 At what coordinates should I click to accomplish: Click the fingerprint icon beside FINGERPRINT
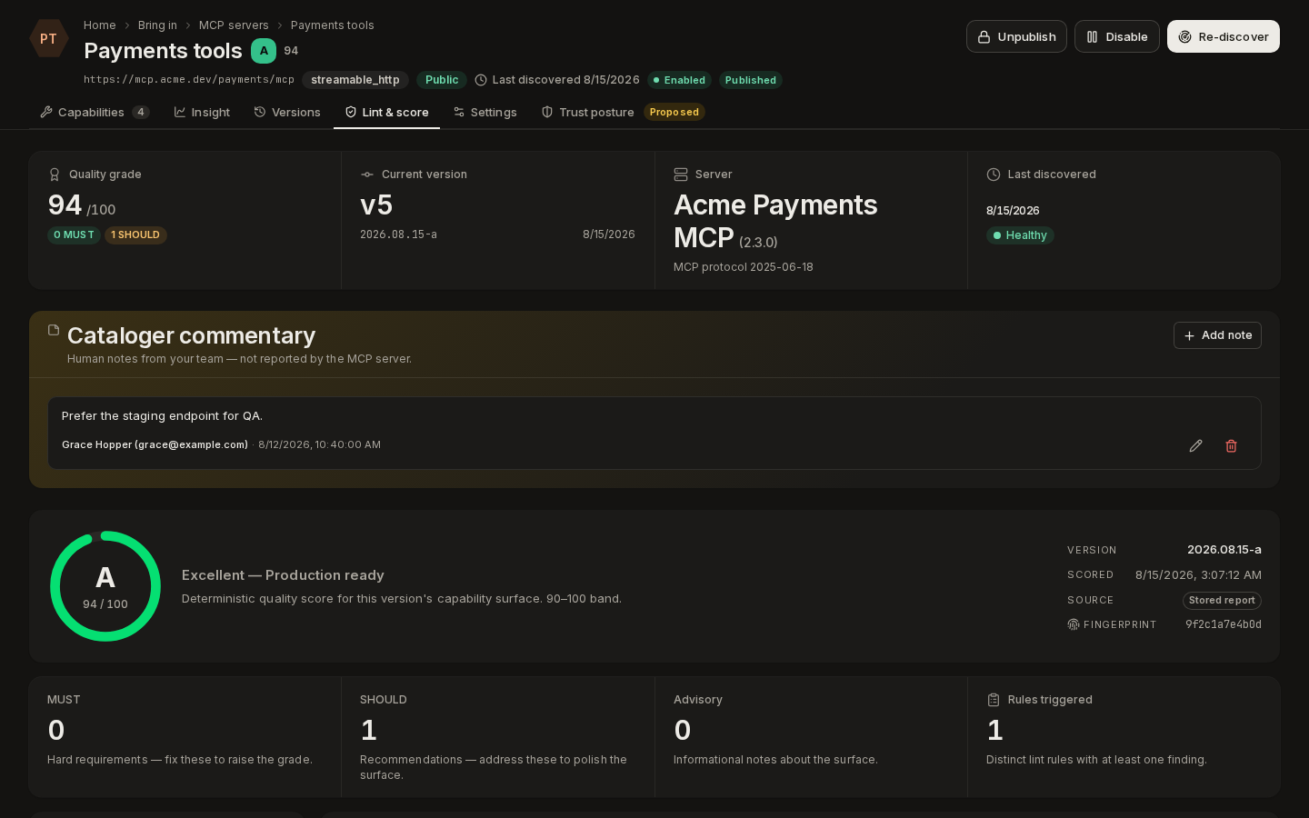tap(1074, 624)
